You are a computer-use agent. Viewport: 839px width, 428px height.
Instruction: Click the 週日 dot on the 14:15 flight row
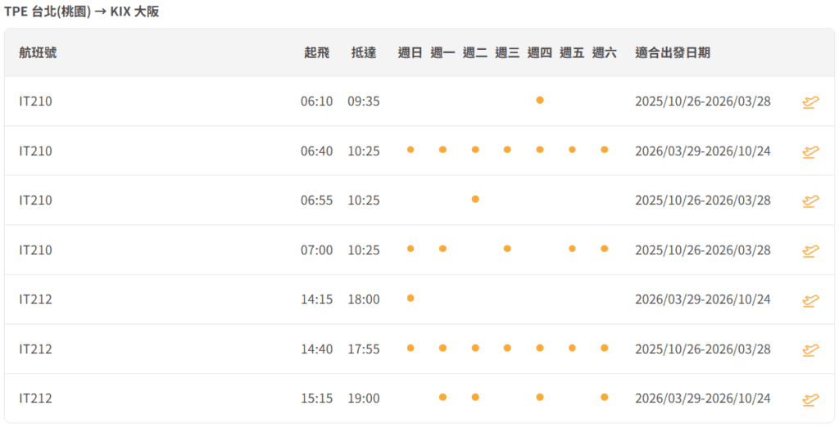pyautogui.click(x=410, y=298)
